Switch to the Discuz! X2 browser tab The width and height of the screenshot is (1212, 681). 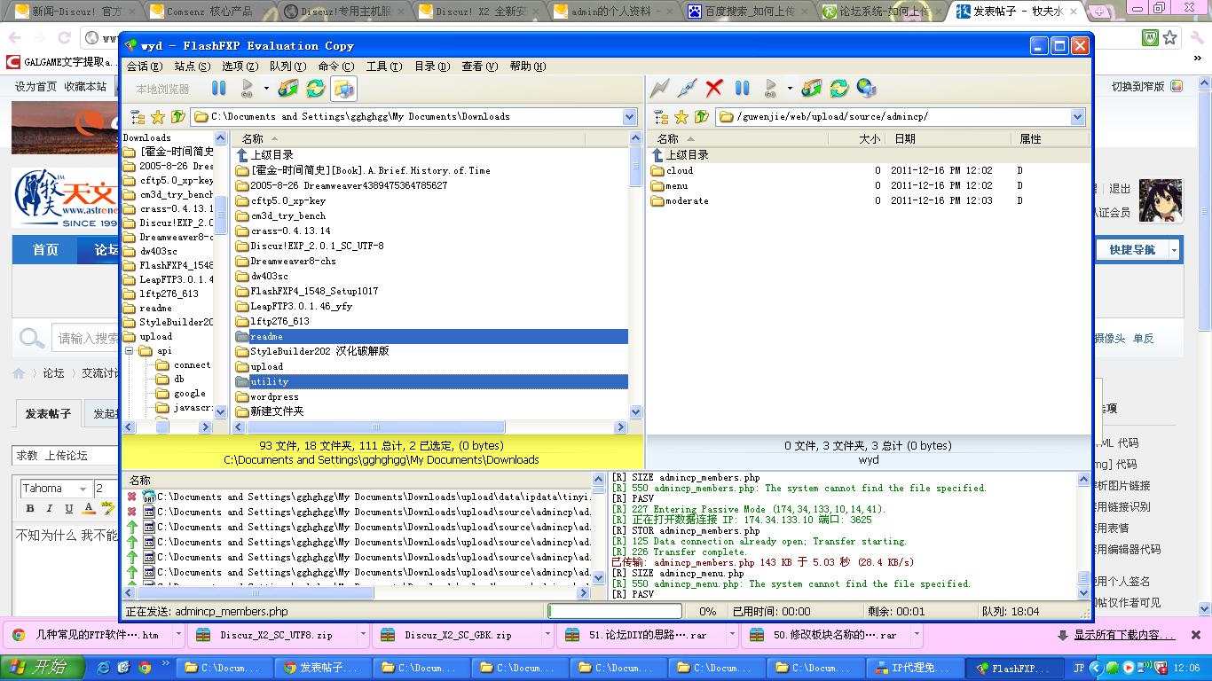(476, 12)
